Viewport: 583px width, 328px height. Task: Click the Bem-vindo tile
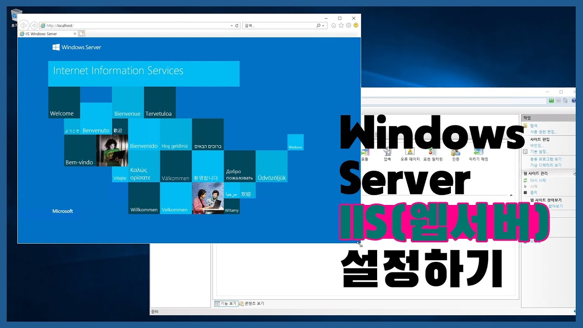(x=80, y=150)
